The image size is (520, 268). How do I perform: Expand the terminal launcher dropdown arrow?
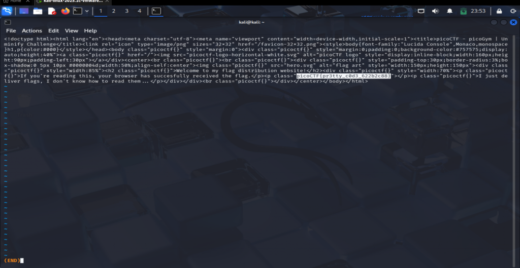coord(87,11)
